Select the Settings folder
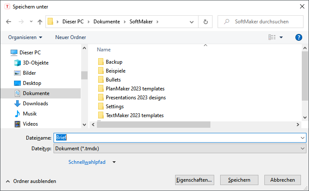 115,107
